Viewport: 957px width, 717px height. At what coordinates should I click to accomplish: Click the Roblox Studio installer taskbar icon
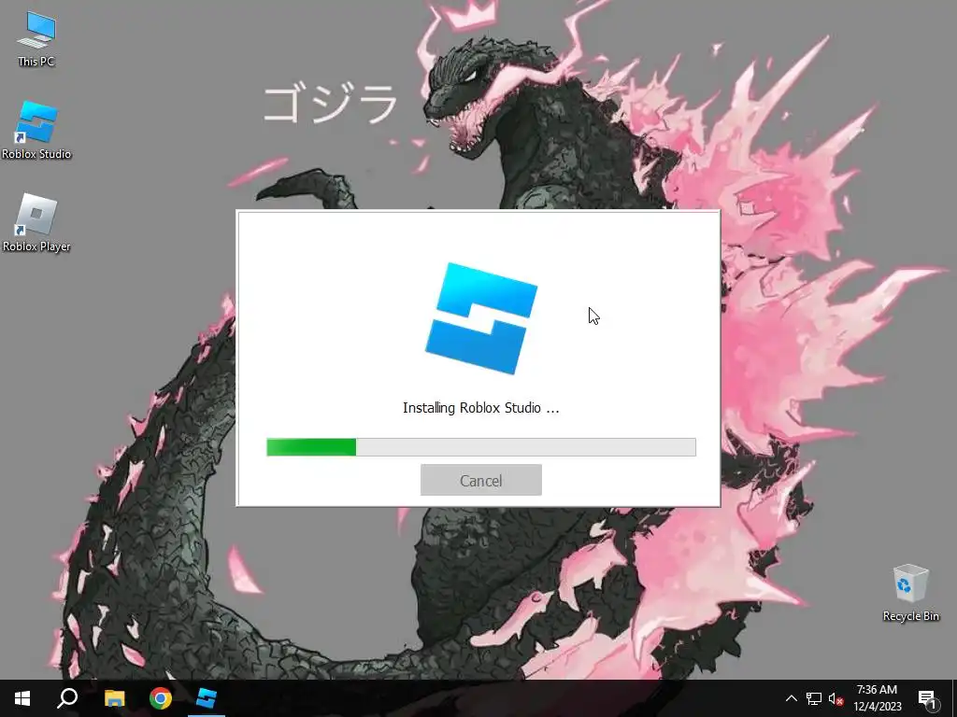[207, 698]
